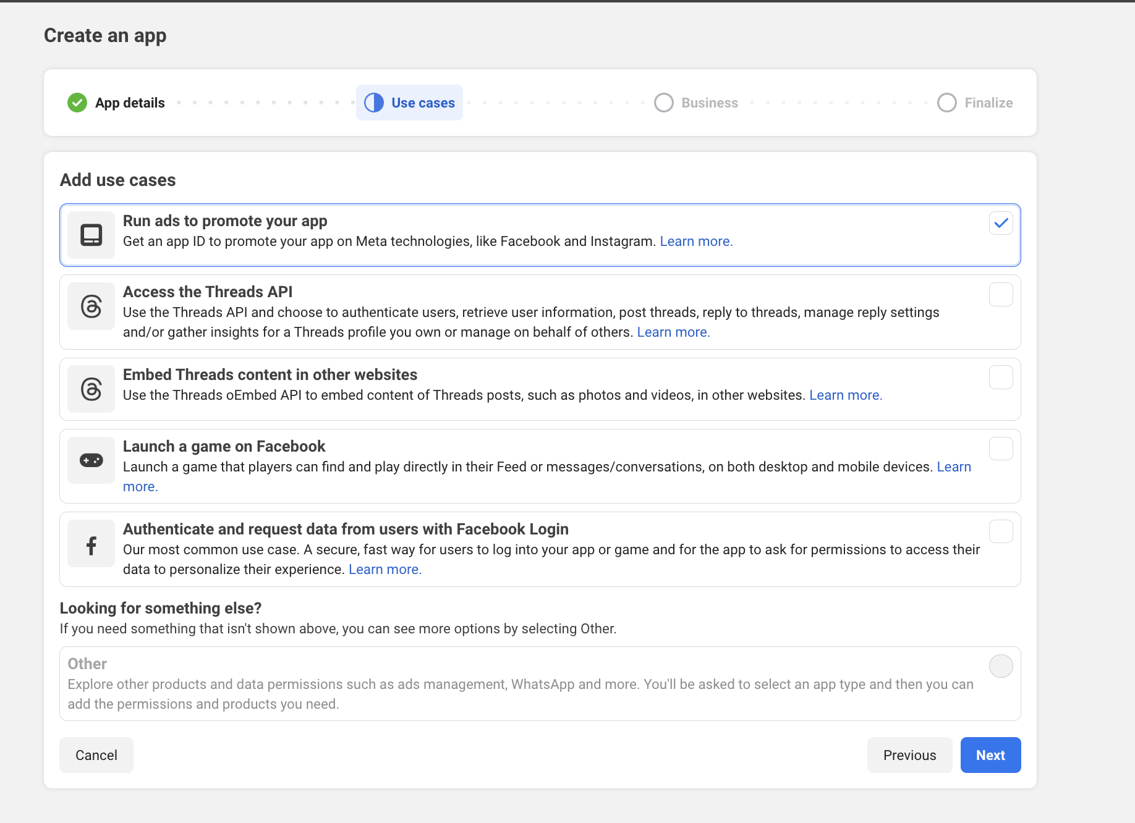Click the 'Access the Threads API' title
This screenshot has width=1135, height=823.
point(208,292)
